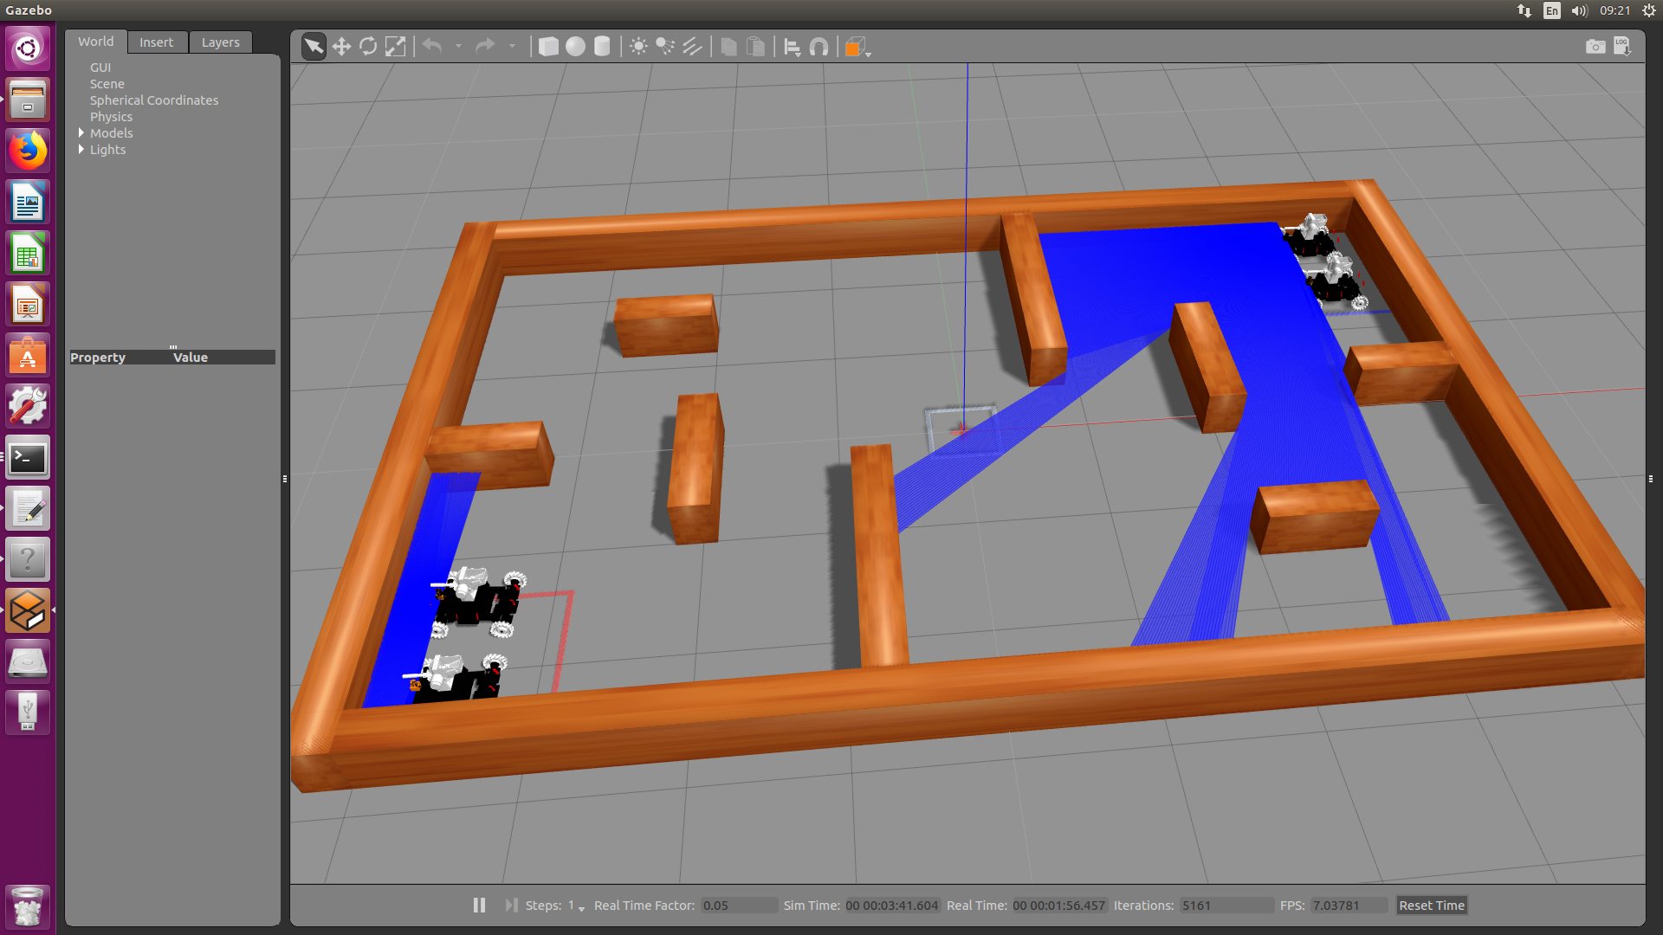The image size is (1663, 935).
Task: Select Spherical Coordinates tree item
Action: click(x=154, y=100)
